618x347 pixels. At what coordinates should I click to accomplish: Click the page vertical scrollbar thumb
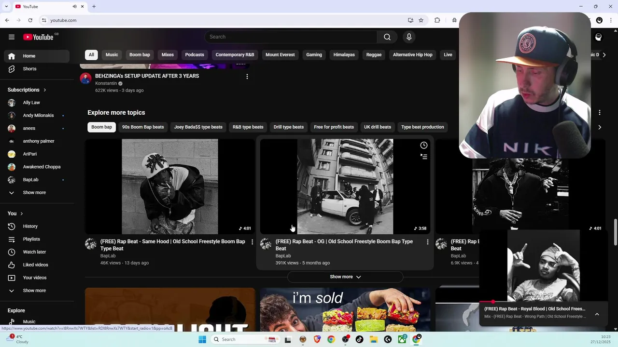[x=615, y=232]
